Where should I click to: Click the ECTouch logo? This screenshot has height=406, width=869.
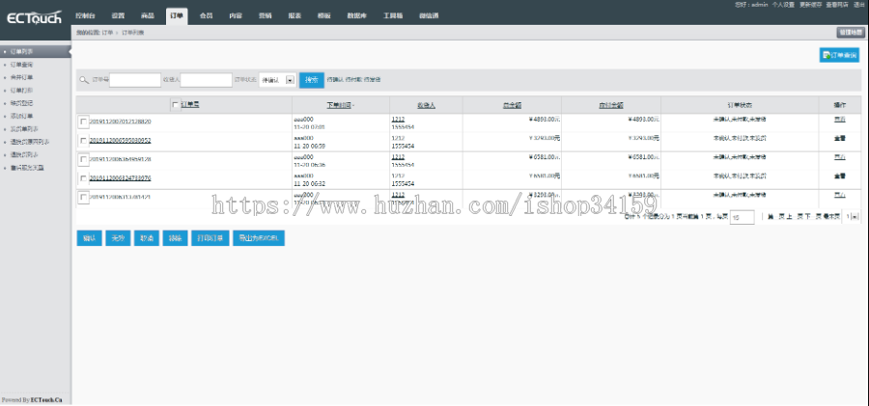[x=35, y=18]
